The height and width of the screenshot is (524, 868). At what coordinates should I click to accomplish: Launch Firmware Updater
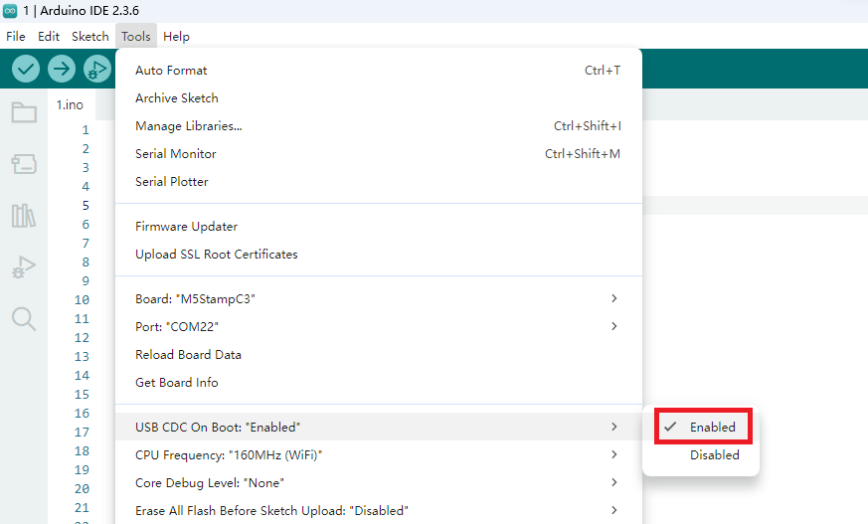click(x=379, y=227)
